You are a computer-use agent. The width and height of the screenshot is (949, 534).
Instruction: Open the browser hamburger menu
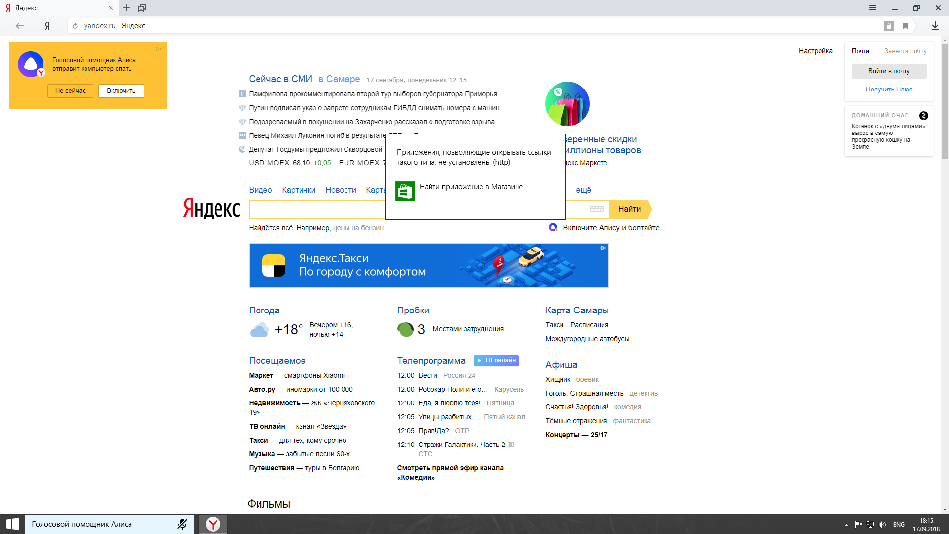pos(873,8)
